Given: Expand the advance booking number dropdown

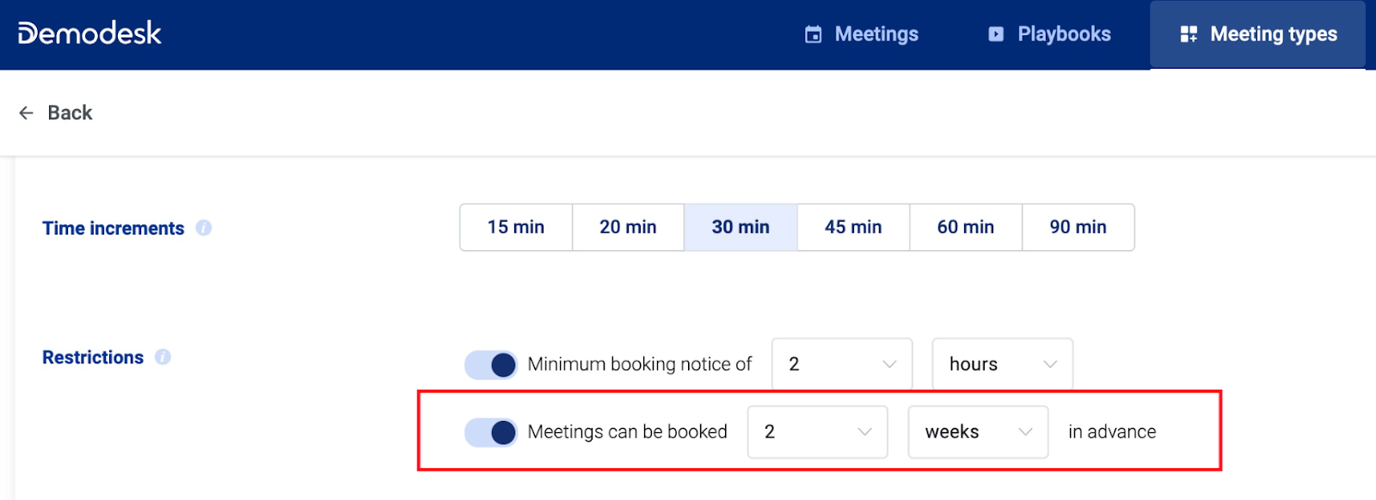Looking at the screenshot, I should pos(817,432).
